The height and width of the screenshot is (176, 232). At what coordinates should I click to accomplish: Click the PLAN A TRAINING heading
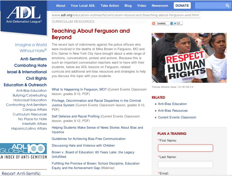(x=172, y=134)
